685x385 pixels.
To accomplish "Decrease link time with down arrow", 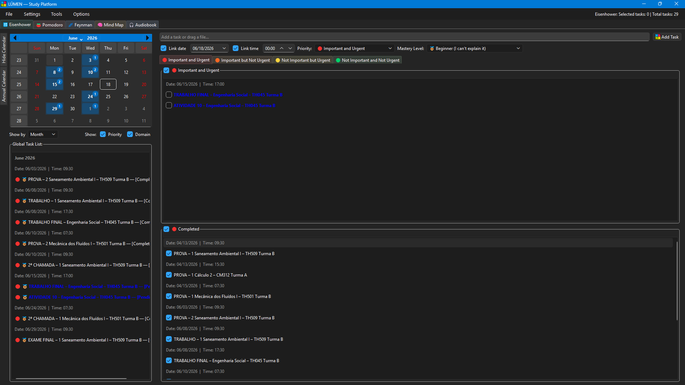I will 290,49.
